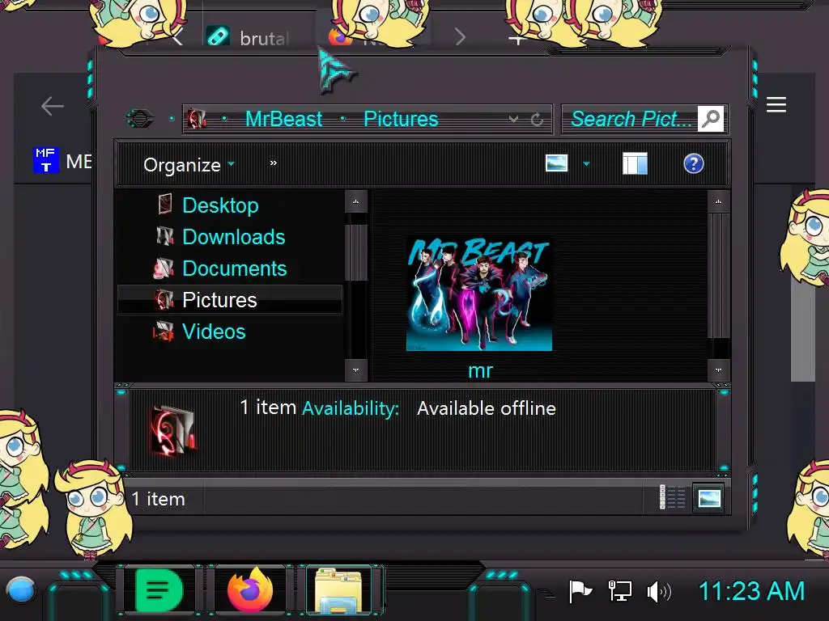Click the MFT site icon in the browser
Viewport: 829px width, 621px height.
click(x=46, y=160)
